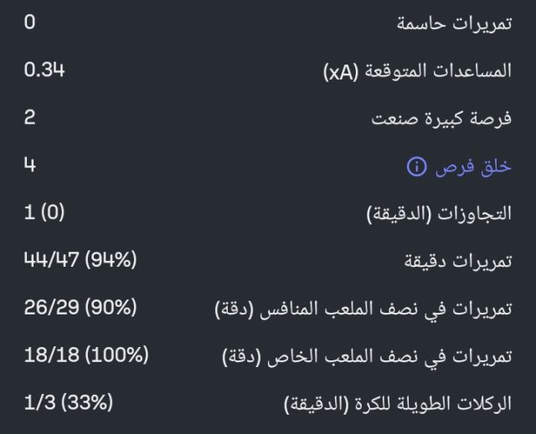Click the '26/29 (90%)' value

(x=80, y=309)
